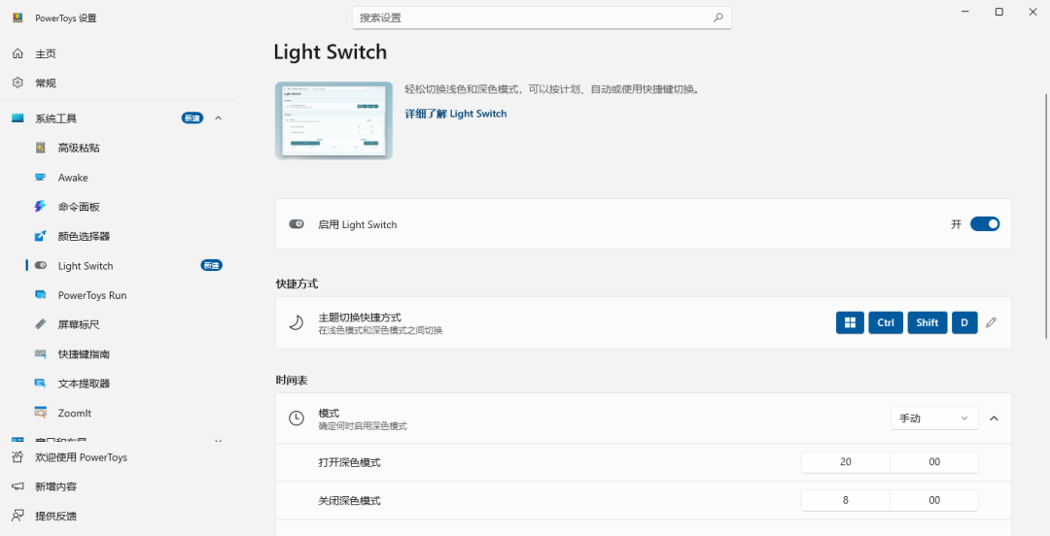Open 常规 settings page
The width and height of the screenshot is (1050, 536).
47,83
